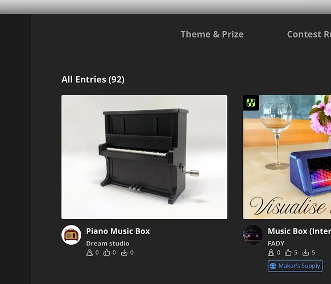Visit FADY author profile link
Screen dimensions: 331x284
tap(276, 243)
